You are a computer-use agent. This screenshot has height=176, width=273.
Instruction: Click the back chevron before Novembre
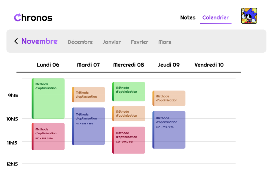point(16,41)
